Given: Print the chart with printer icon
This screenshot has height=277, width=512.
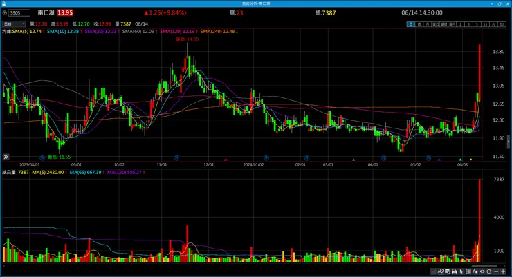Looking at the screenshot, I should tap(454, 271).
